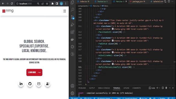Start Go Live server from status bar
Screen dimensions: 176x99
[143, 98]
